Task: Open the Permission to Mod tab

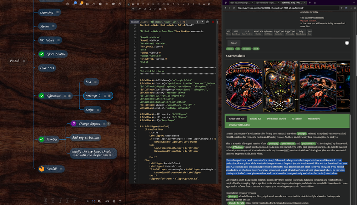Action: pyautogui.click(x=276, y=119)
